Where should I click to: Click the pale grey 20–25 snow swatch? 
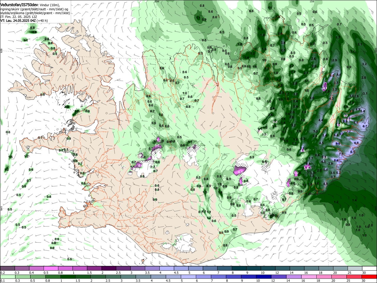(x=340, y=269)
